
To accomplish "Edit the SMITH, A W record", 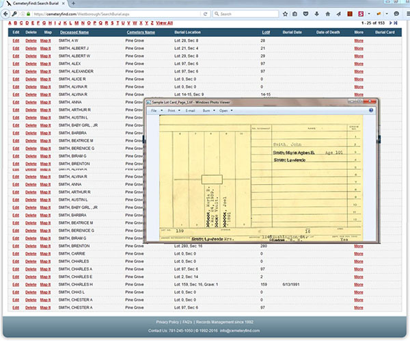I will click(16, 40).
